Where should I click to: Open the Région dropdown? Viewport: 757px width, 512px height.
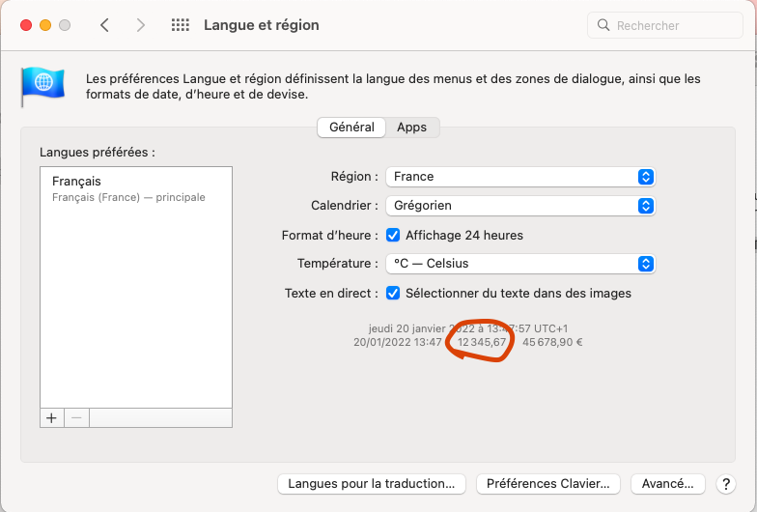click(x=520, y=177)
